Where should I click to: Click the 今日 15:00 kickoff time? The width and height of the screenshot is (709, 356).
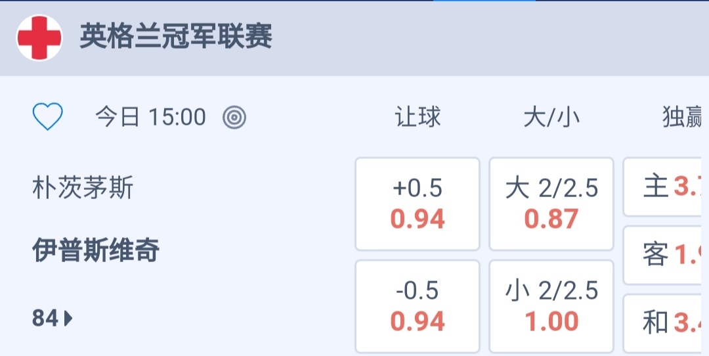click(x=150, y=118)
